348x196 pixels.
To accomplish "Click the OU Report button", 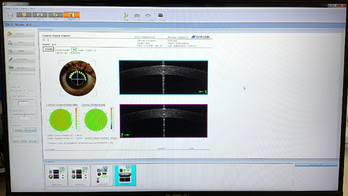I will [21, 68].
